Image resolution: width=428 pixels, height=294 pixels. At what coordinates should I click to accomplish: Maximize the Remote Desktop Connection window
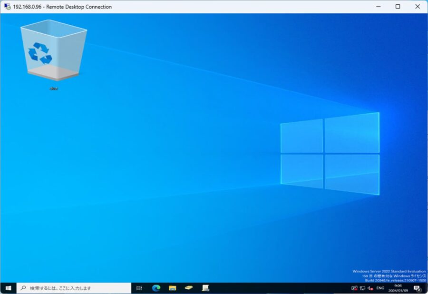point(398,7)
